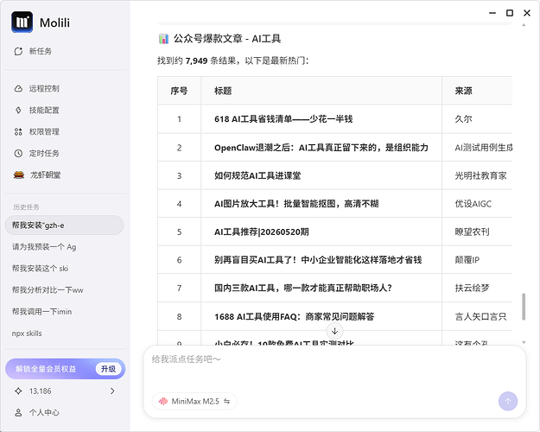Open 技能配置 diamond icon
540x432 pixels.
18,111
